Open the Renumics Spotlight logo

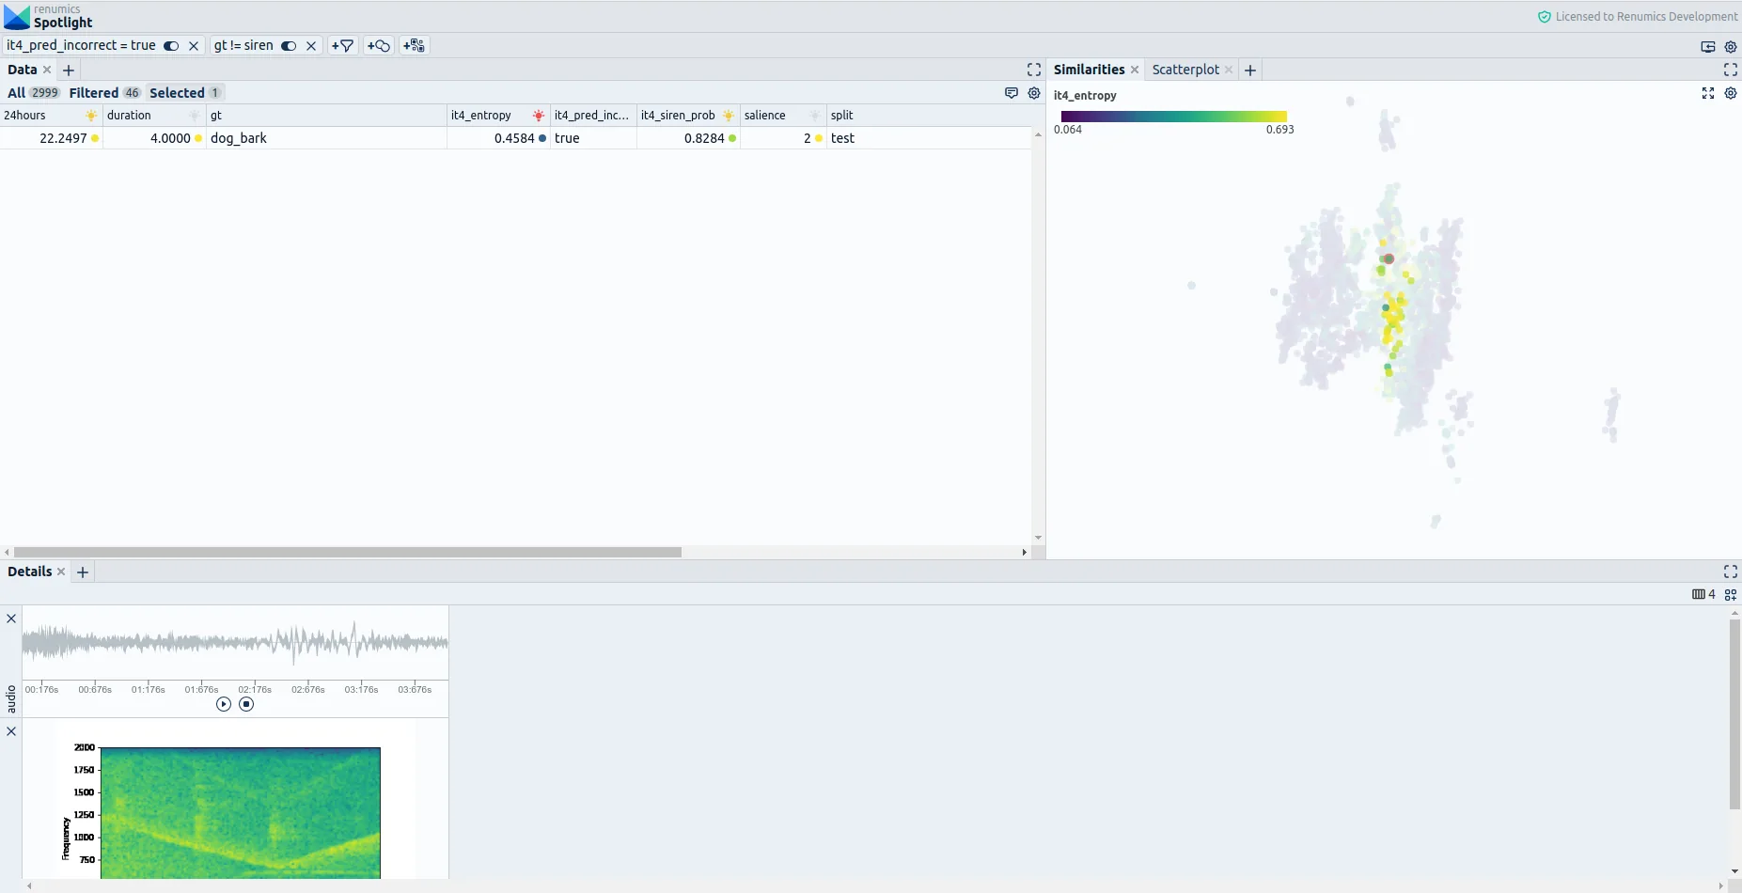[x=49, y=16]
